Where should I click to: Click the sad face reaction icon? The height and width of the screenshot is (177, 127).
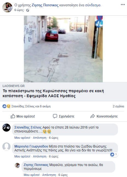9,106
